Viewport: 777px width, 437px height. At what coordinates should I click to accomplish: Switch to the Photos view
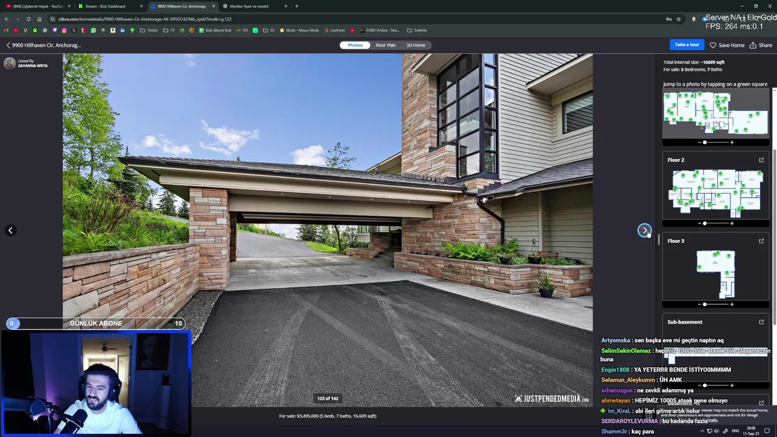tap(355, 45)
